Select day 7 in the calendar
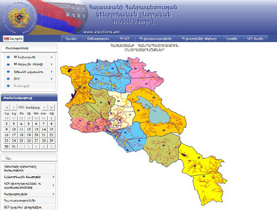Screen dimensions: 277x210 pyautogui.click(x=44, y=124)
